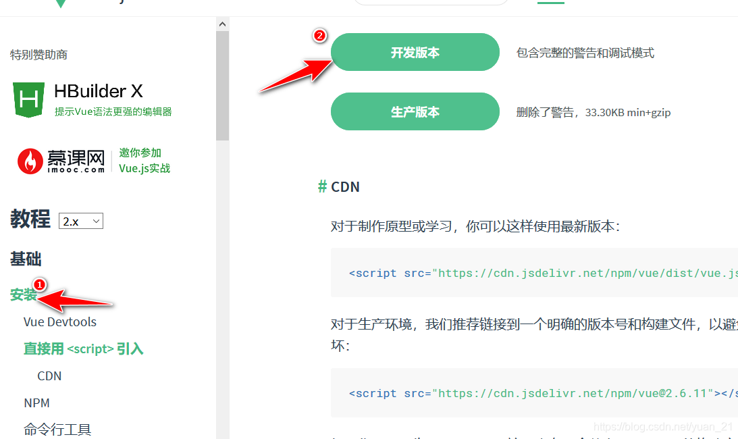This screenshot has width=738, height=439.
Task: Download the 生产版本 build
Action: pos(415,111)
